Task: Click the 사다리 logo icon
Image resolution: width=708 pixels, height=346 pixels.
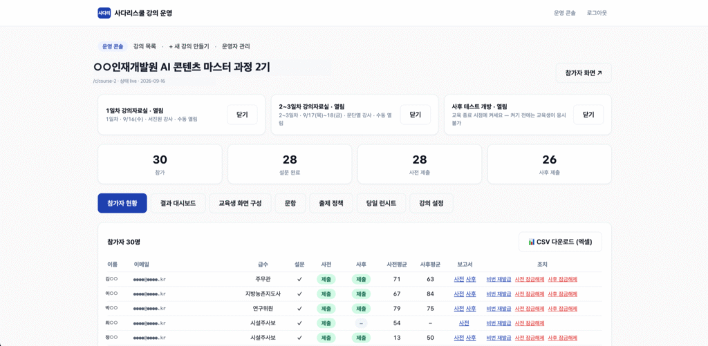Action: (x=104, y=13)
